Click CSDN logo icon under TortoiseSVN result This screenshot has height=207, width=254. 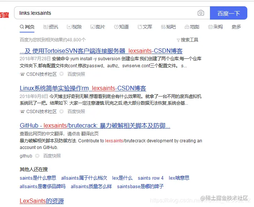pyautogui.click(x=22, y=74)
